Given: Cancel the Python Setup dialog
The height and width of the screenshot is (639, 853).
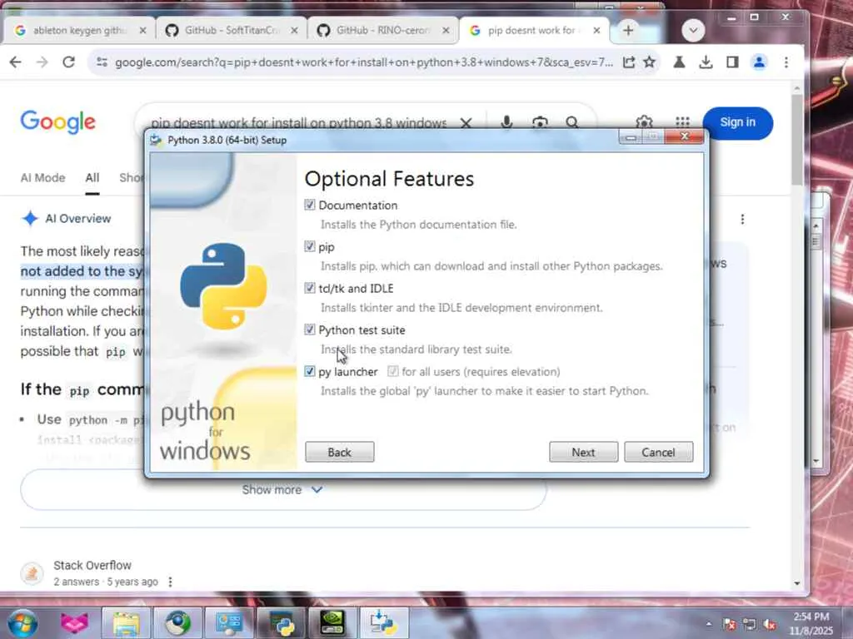Looking at the screenshot, I should (658, 452).
